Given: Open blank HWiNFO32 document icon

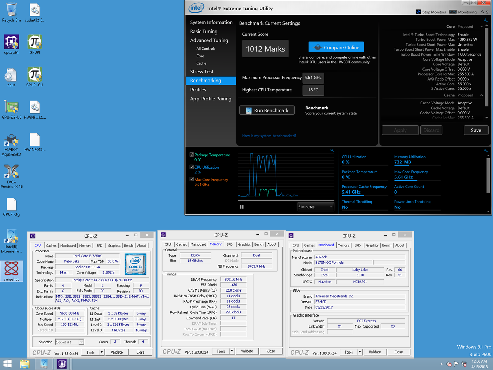Looking at the screenshot, I should click(35, 142).
